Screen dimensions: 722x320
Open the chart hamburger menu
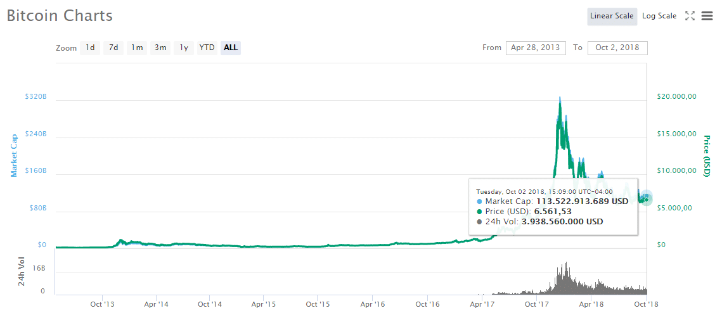pyautogui.click(x=707, y=16)
